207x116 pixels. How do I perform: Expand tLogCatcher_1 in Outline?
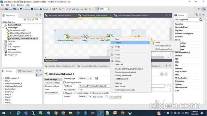pos(3,89)
